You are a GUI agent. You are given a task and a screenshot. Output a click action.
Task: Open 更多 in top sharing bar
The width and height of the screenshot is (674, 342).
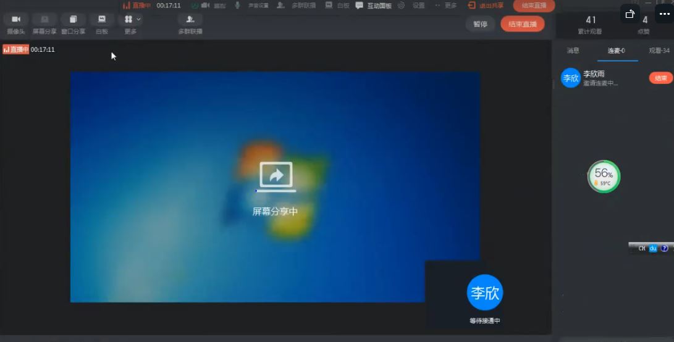coord(446,6)
